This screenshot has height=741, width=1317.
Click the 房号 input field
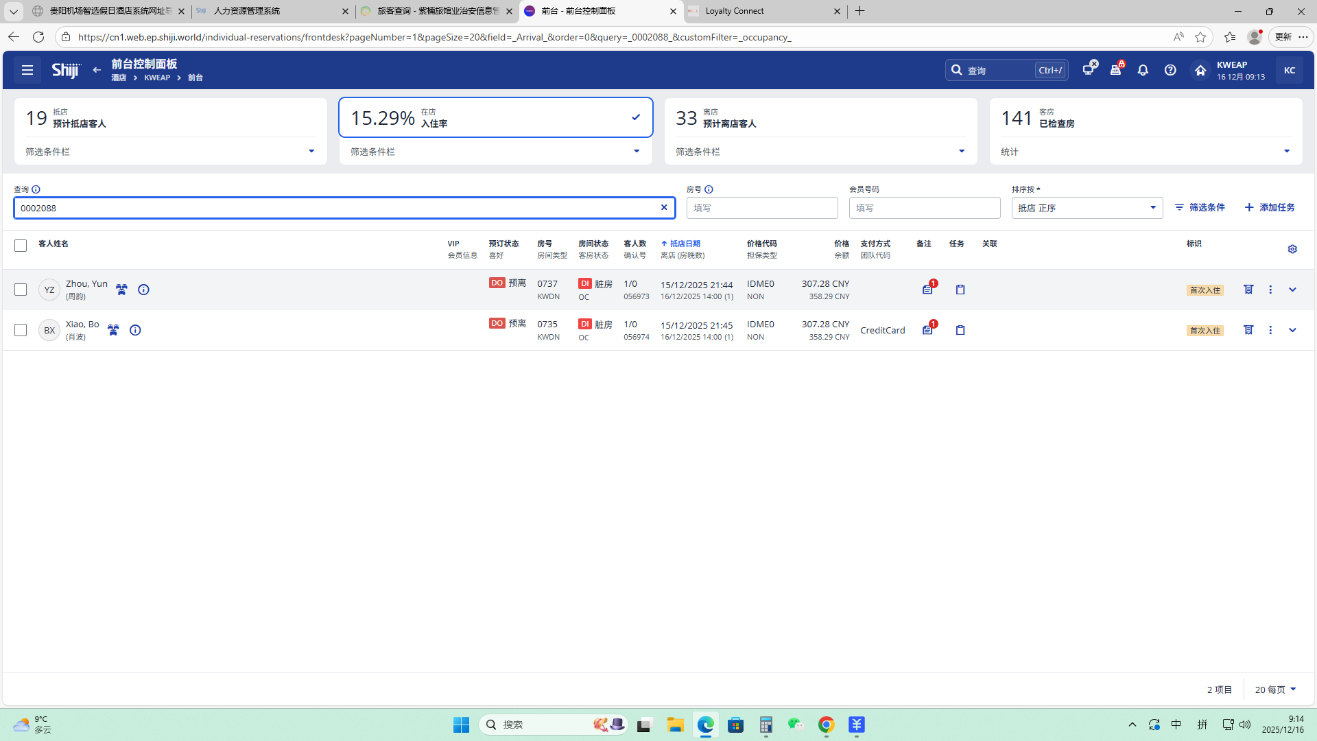click(761, 208)
